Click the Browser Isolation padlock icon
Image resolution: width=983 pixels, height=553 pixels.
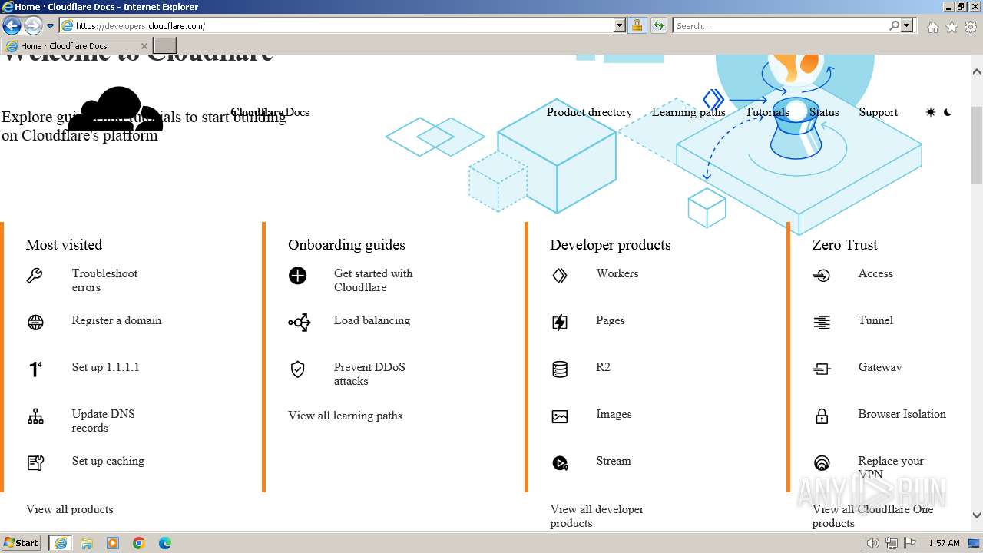click(822, 416)
